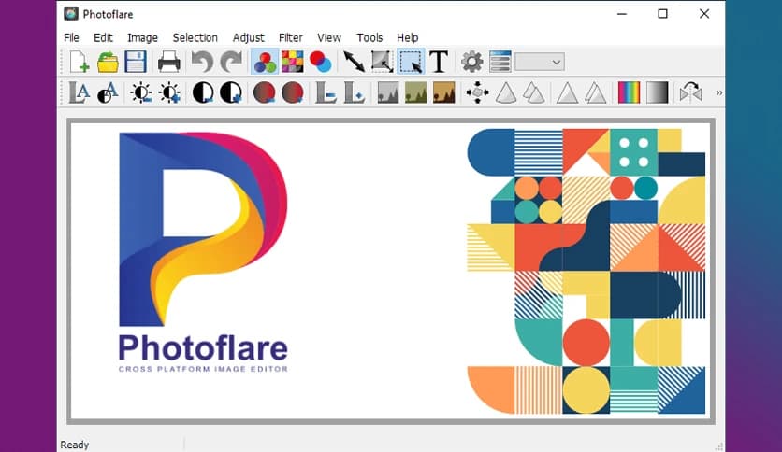The image size is (782, 452).
Task: Click the auto levels LA icon
Action: click(x=80, y=92)
